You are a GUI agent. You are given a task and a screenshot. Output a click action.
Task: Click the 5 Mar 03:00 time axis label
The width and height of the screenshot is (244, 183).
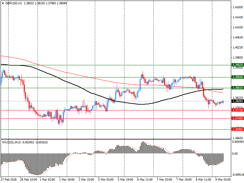(x=106, y=180)
